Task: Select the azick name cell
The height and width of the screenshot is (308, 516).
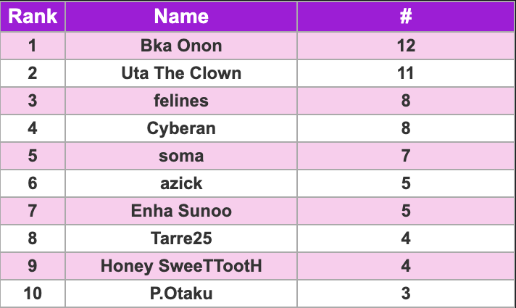Action: tap(181, 184)
